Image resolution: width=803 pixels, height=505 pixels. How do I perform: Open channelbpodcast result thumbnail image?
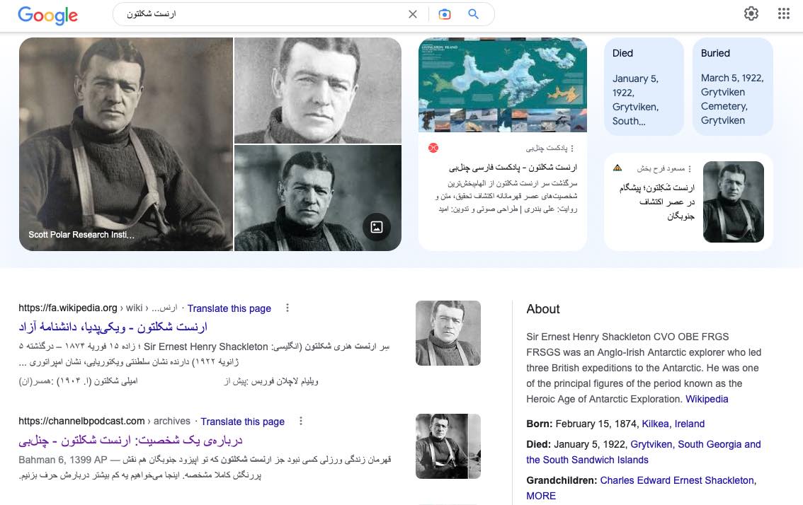(448, 446)
